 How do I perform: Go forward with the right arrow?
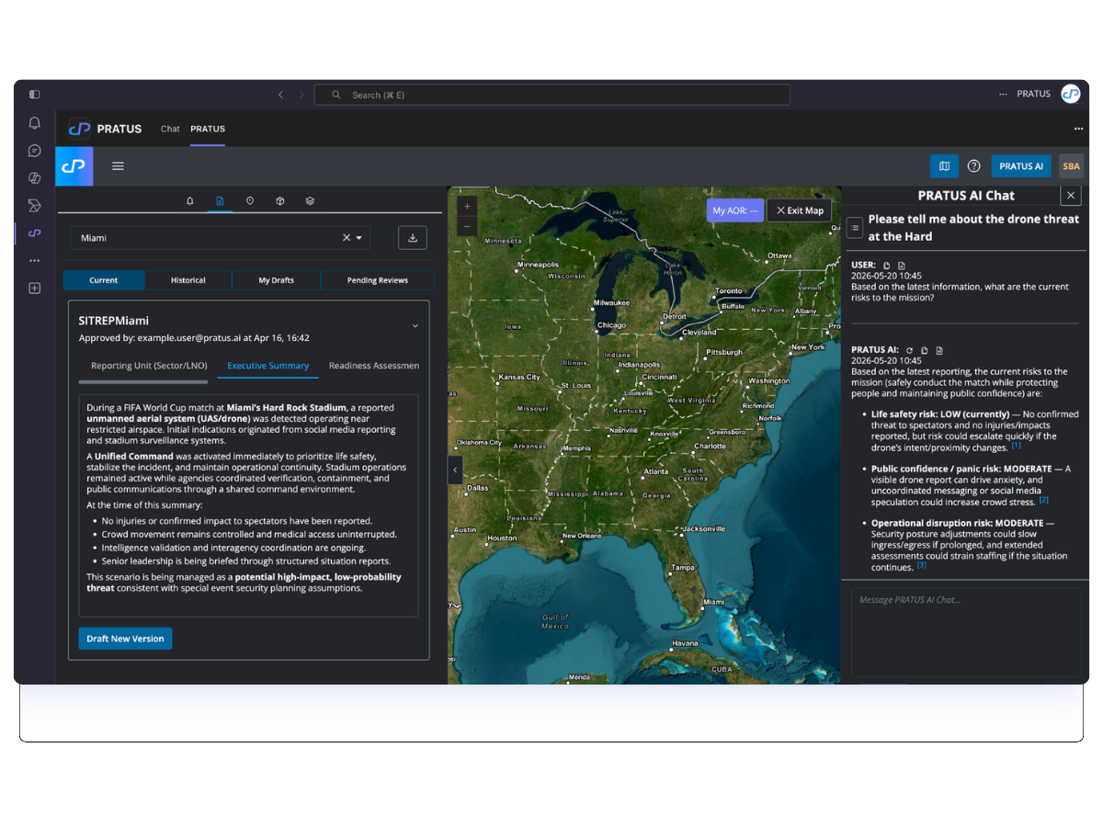(301, 95)
